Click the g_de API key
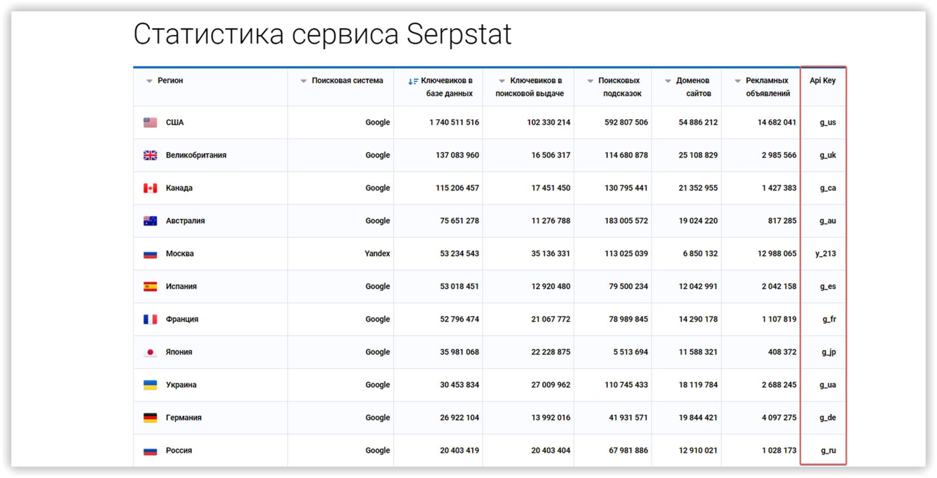 pyautogui.click(x=828, y=418)
